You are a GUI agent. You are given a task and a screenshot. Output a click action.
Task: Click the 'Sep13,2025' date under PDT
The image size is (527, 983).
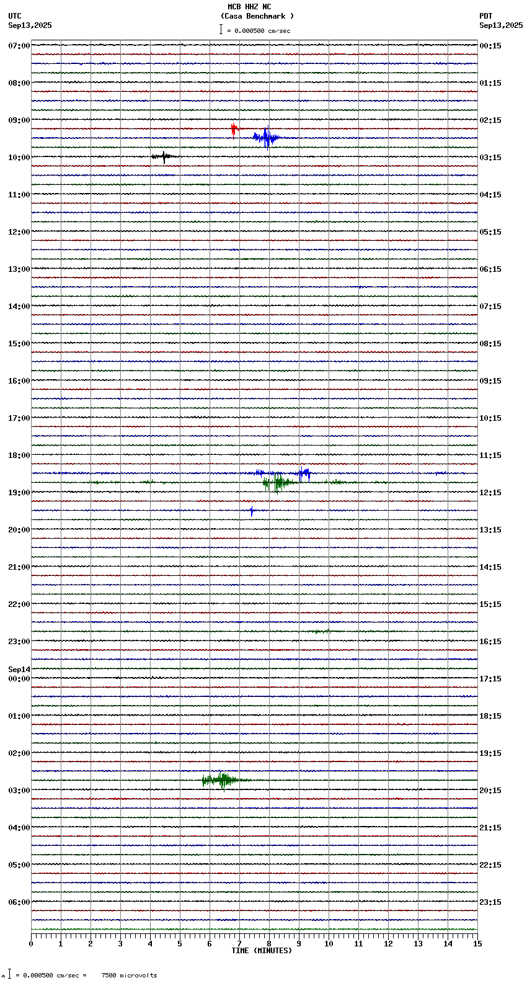click(501, 25)
